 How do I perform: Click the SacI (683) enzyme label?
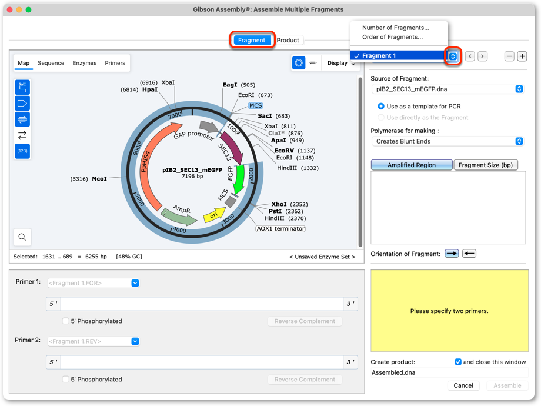[x=274, y=116]
